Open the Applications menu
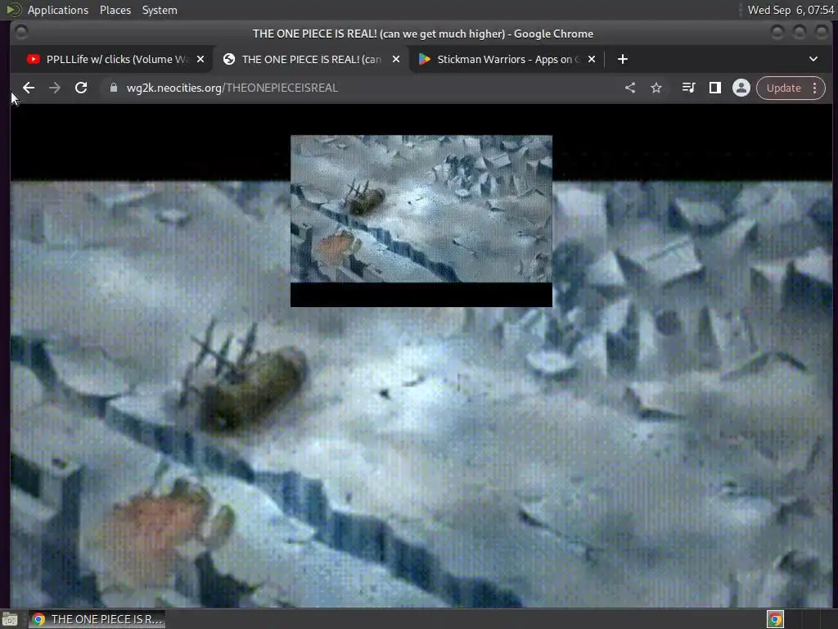 tap(58, 10)
